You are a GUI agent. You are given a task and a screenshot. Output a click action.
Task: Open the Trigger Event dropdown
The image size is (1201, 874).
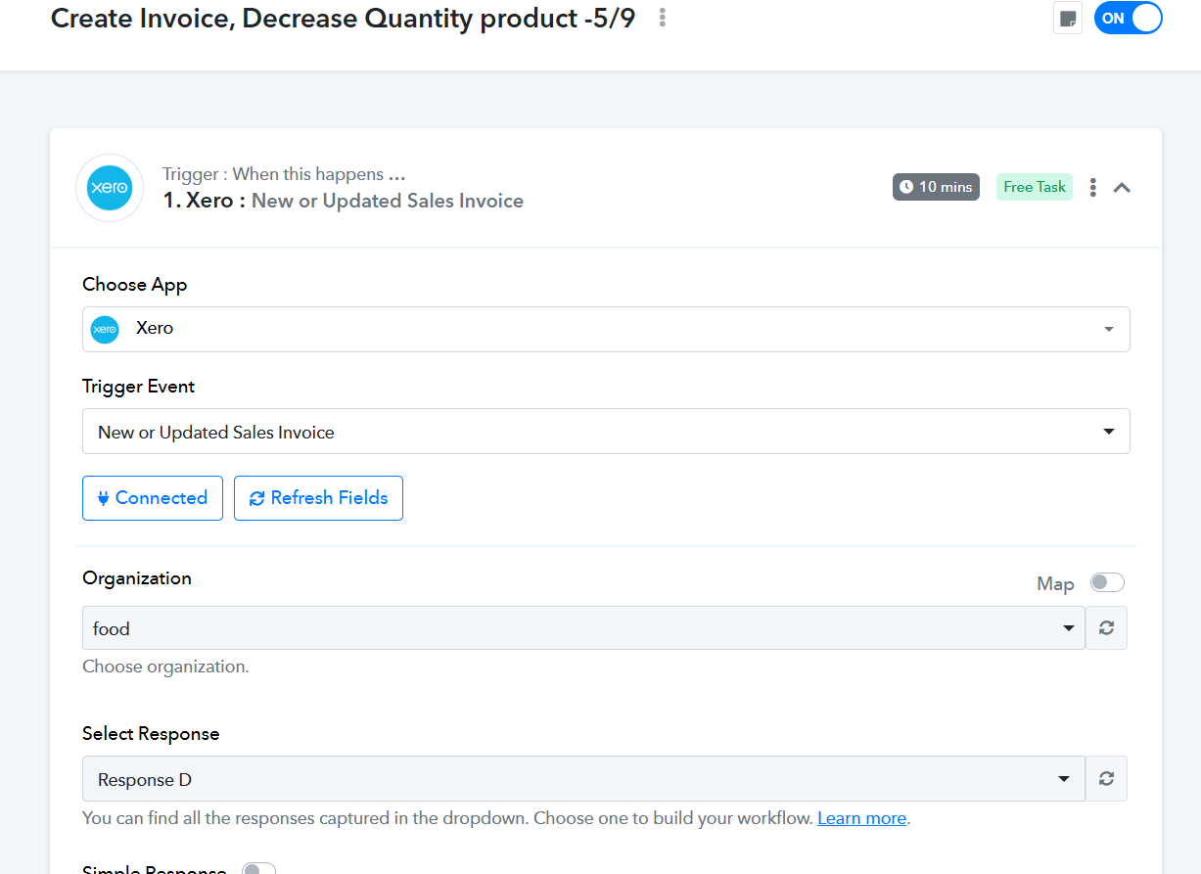(606, 432)
